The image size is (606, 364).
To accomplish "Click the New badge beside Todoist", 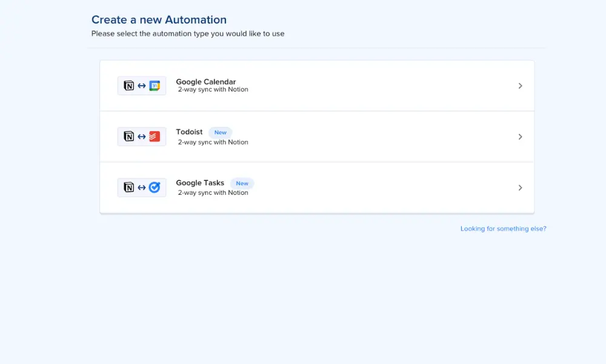I will click(x=221, y=132).
